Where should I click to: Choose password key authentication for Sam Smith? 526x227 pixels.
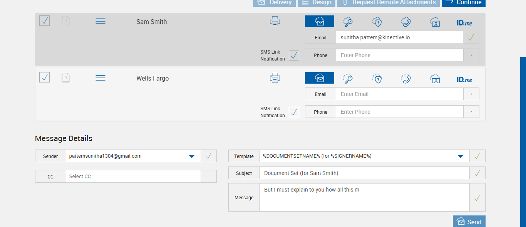tap(348, 22)
